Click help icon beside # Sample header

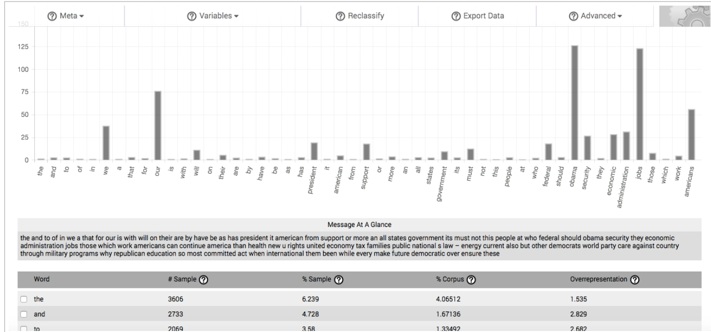click(x=203, y=279)
